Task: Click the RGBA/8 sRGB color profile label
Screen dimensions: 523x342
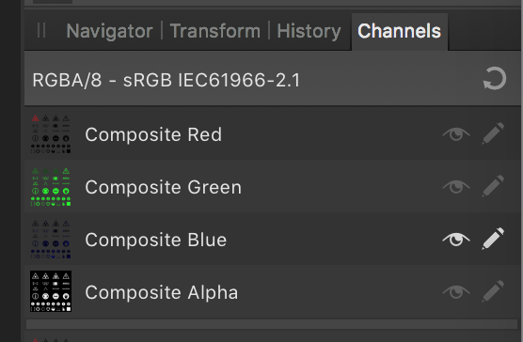Action: point(166,80)
